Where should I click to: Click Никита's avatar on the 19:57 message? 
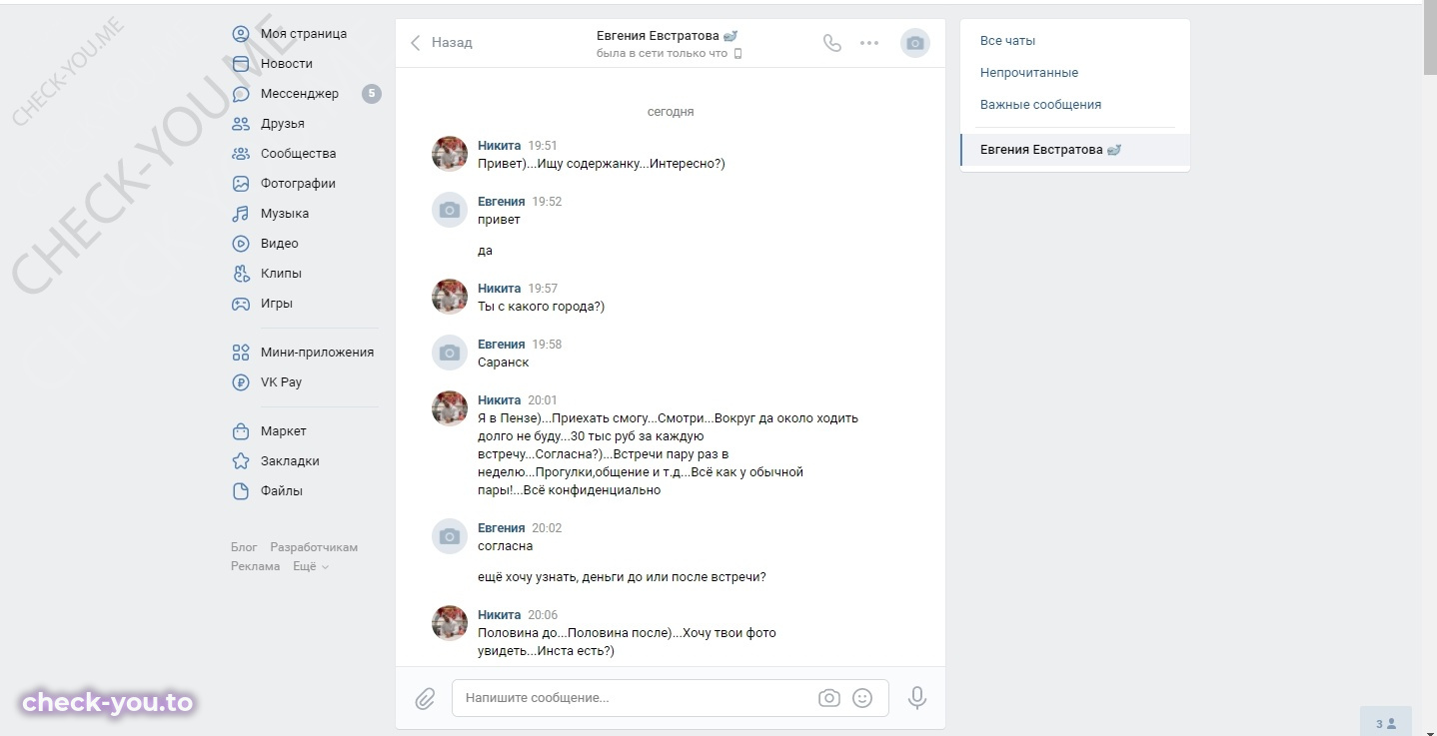coord(450,297)
